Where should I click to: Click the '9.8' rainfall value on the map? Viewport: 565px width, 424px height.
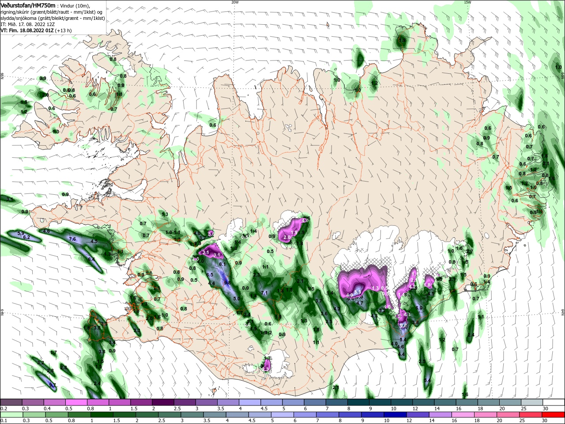227,282
